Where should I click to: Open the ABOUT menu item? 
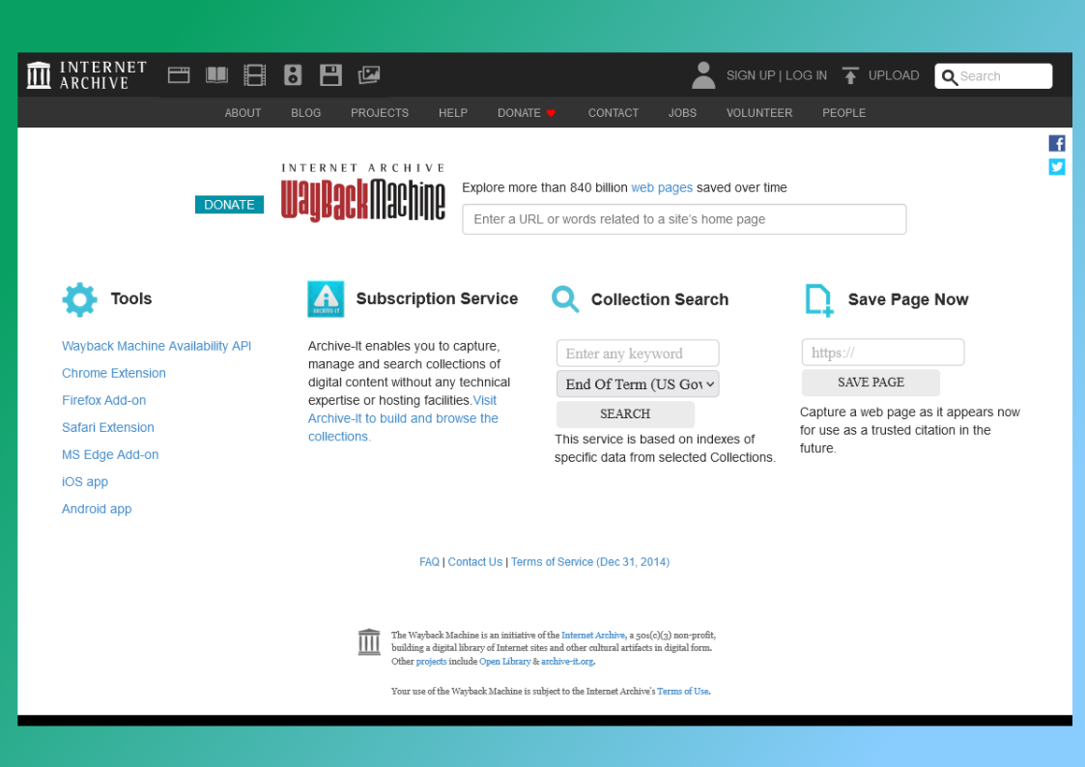pos(243,112)
